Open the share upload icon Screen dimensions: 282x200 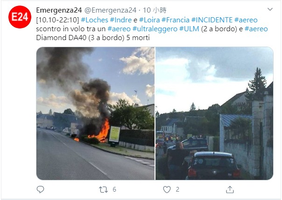coord(230,189)
